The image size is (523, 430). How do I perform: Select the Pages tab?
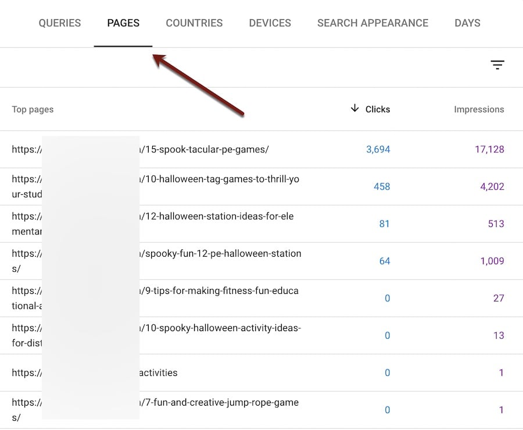[x=123, y=23]
